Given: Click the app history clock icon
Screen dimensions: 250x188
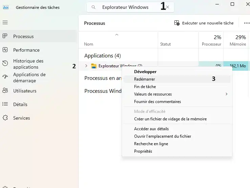Looking at the screenshot, I should 5,63.
